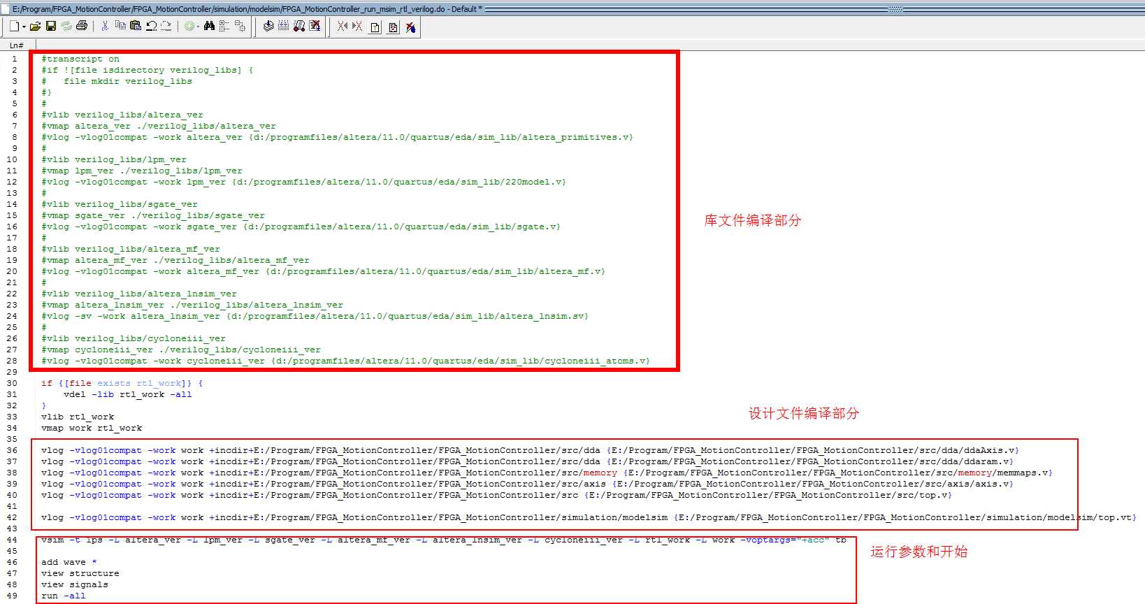The height and width of the screenshot is (604, 1145).
Task: Click the "vlib rtl_work" line
Action: [78, 417]
